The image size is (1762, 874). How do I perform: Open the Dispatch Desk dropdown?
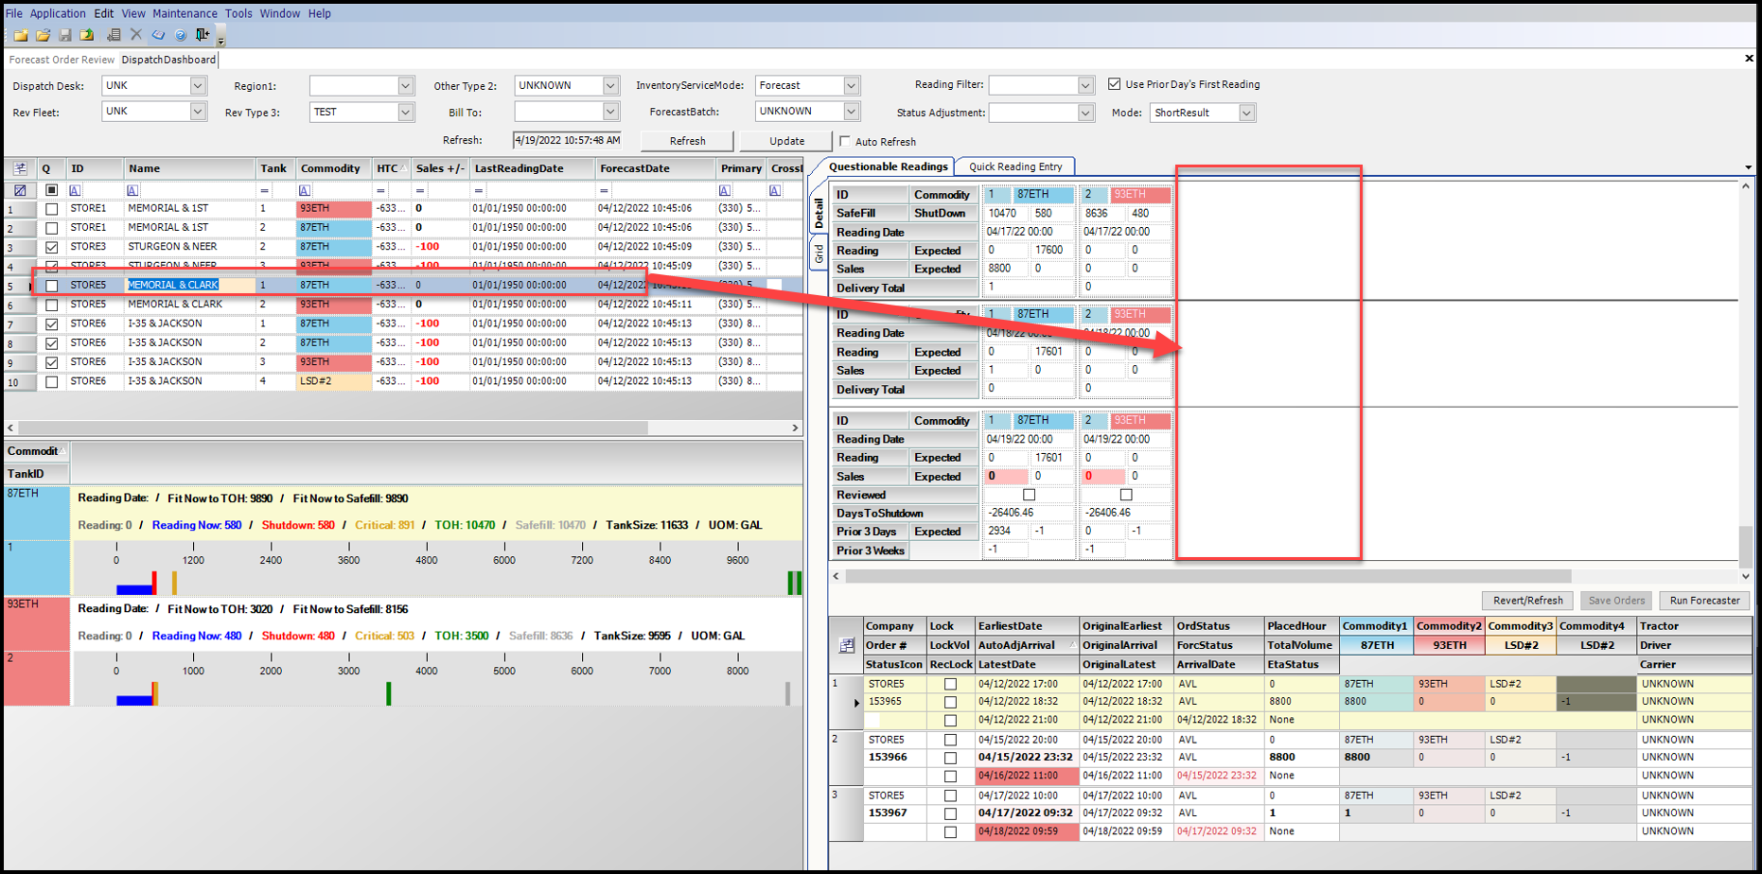(x=197, y=86)
